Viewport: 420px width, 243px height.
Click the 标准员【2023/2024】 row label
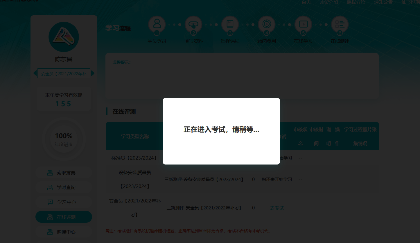coord(134,158)
